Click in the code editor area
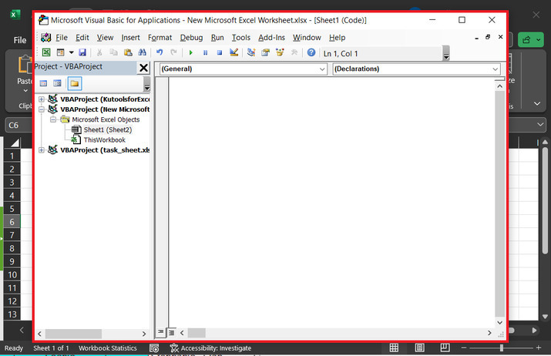 331,202
